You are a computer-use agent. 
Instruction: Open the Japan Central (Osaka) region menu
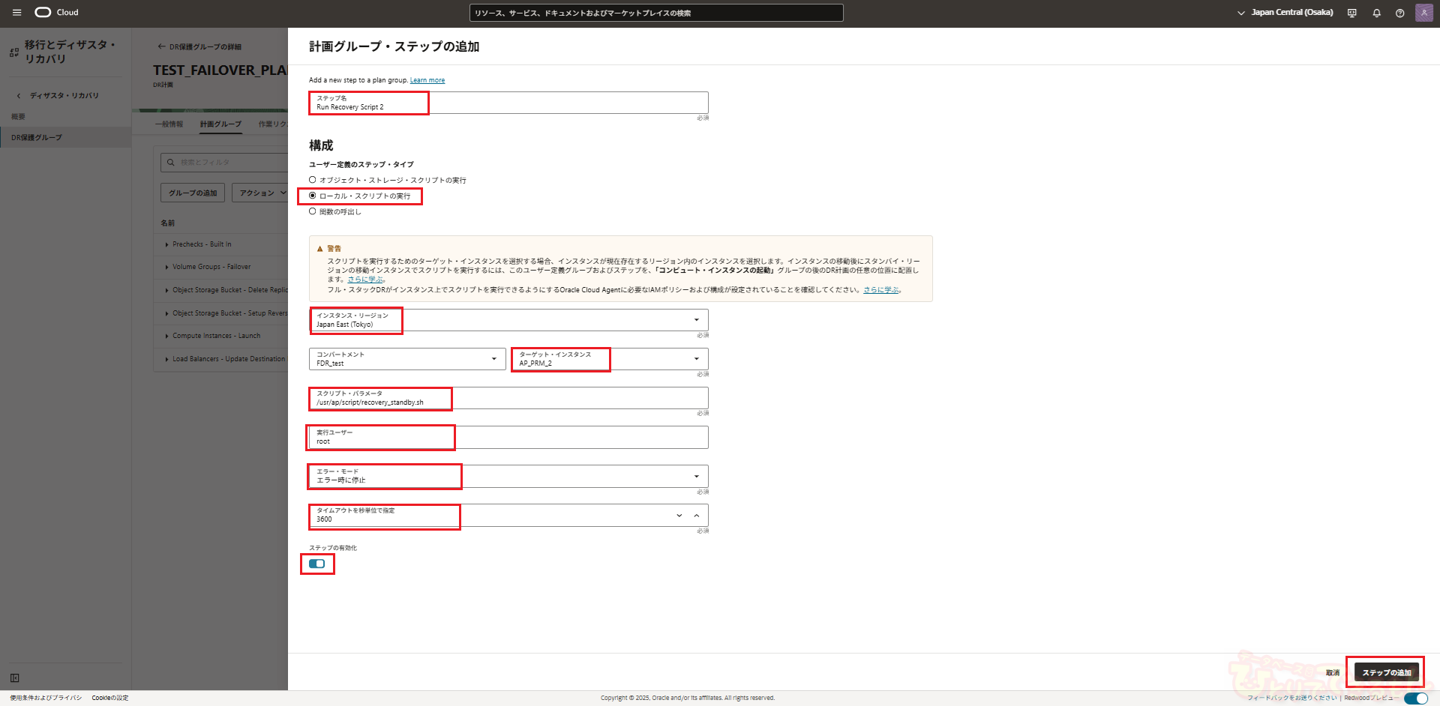pos(1285,13)
